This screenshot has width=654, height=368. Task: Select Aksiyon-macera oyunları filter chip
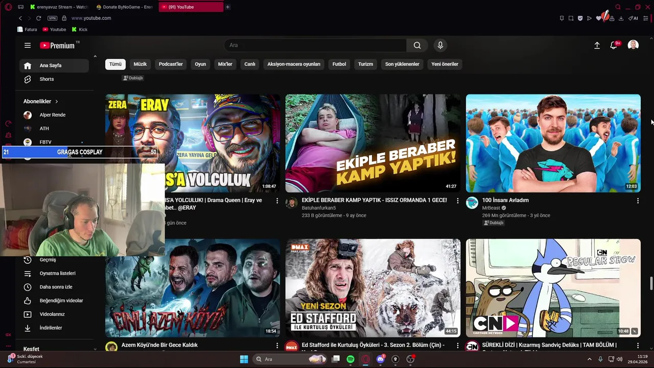pyautogui.click(x=294, y=64)
